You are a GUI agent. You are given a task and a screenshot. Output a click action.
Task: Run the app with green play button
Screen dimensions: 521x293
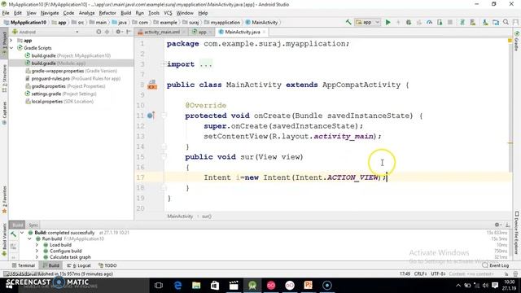tap(387, 22)
